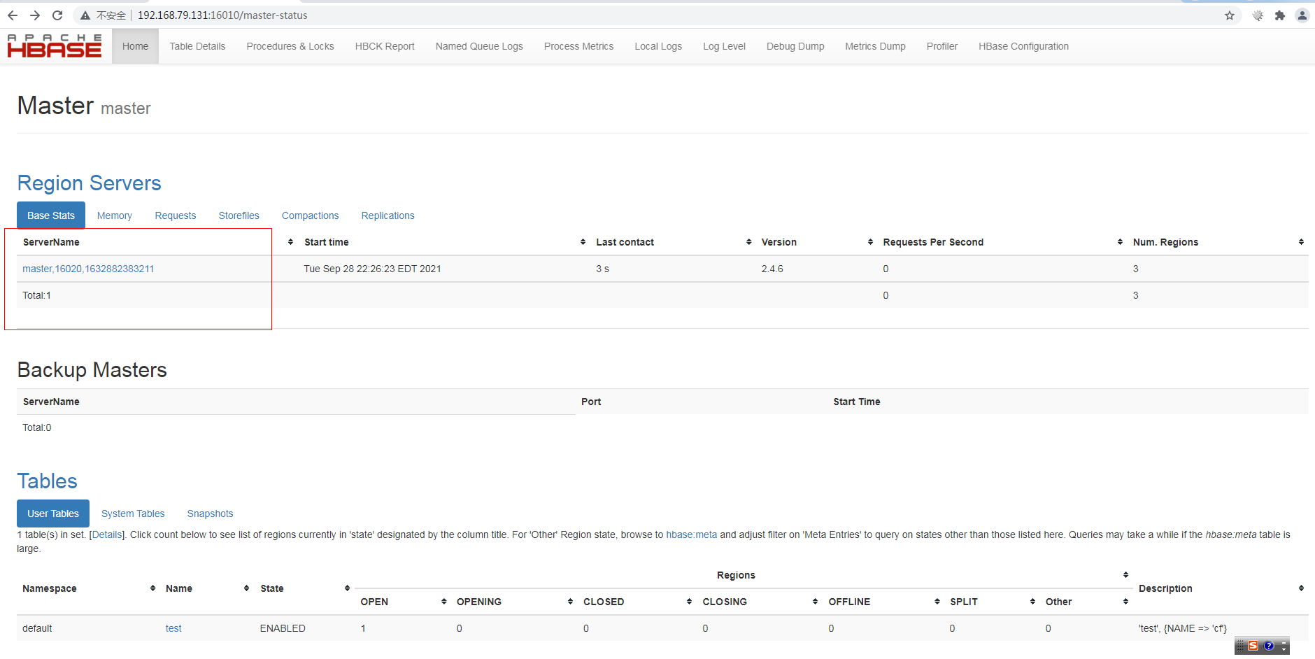Open the browser extensions puzzle icon
The image size is (1315, 659).
(1280, 15)
